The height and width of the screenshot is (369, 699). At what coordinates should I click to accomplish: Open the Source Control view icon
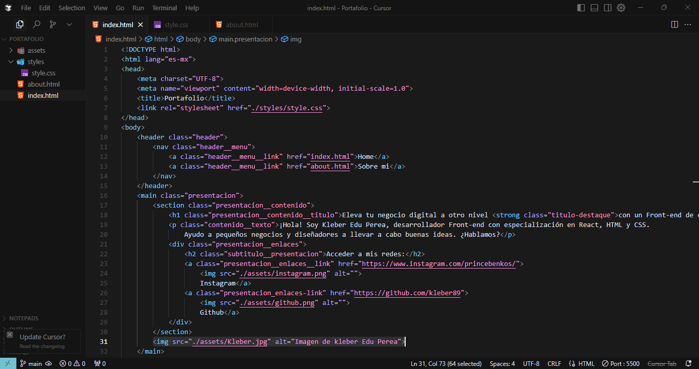click(53, 24)
